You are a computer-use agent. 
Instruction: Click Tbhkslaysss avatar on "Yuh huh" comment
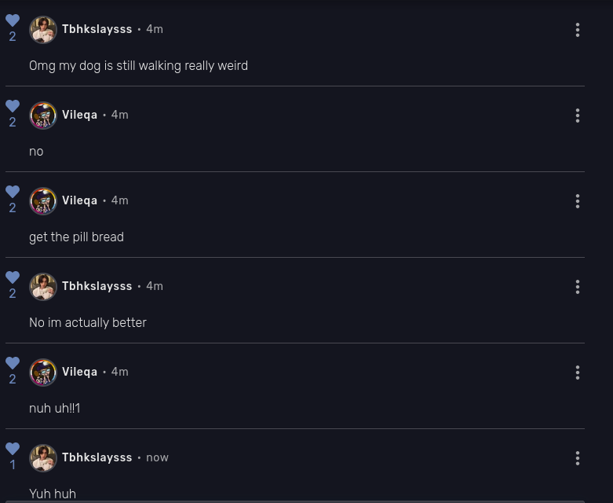point(43,458)
